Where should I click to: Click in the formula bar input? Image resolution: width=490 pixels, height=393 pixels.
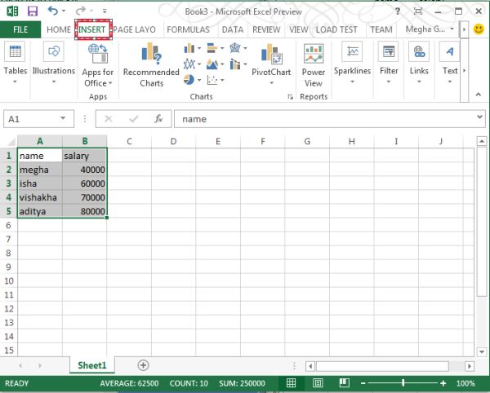click(x=325, y=119)
